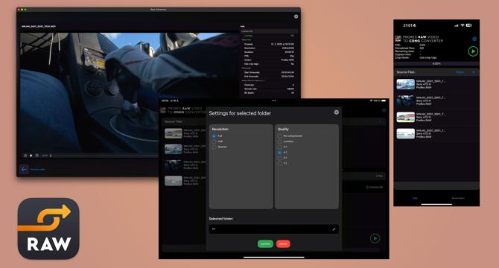This screenshot has height=268, width=499.
Task: Start conversion with phone's green play icon
Action: coord(473,51)
